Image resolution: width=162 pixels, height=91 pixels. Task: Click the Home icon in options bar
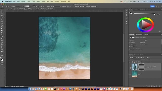pyautogui.click(x=3, y=6)
